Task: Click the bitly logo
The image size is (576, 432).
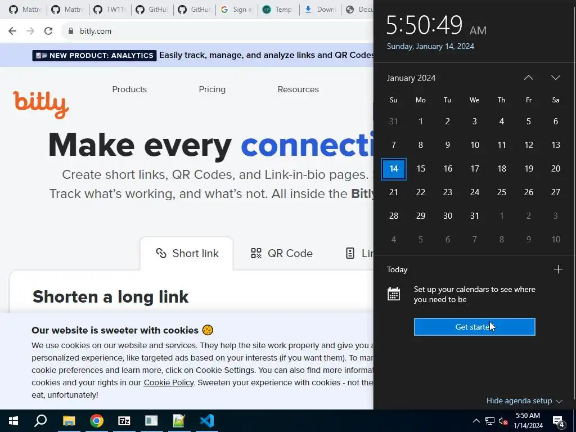Action: (40, 104)
